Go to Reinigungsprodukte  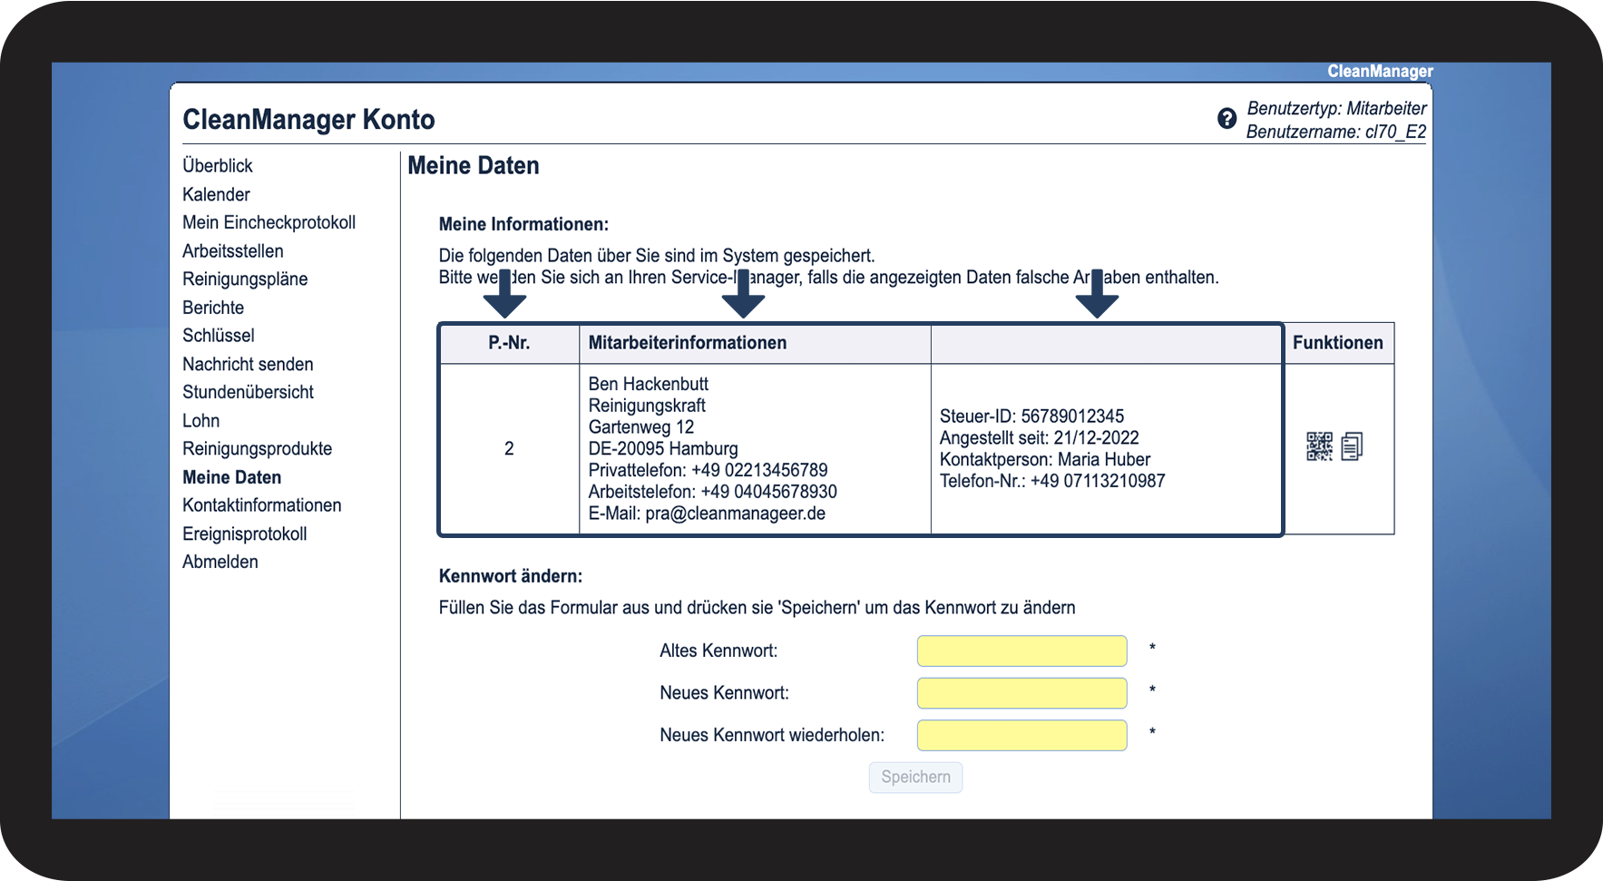point(258,449)
